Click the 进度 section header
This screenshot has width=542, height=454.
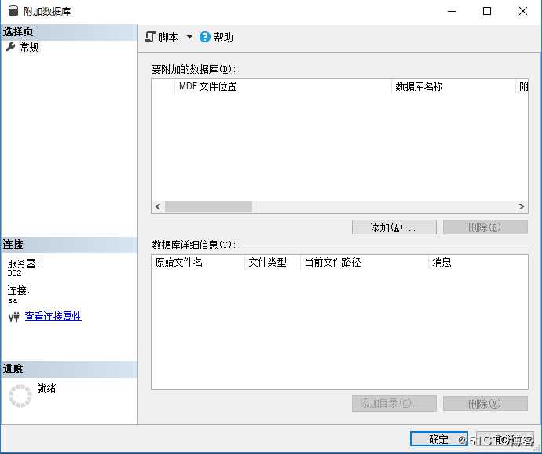pos(69,369)
